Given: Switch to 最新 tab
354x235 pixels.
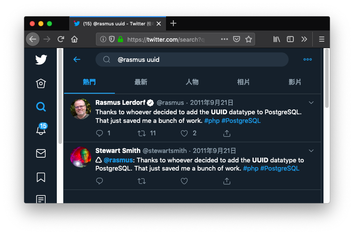Looking at the screenshot, I should point(141,82).
